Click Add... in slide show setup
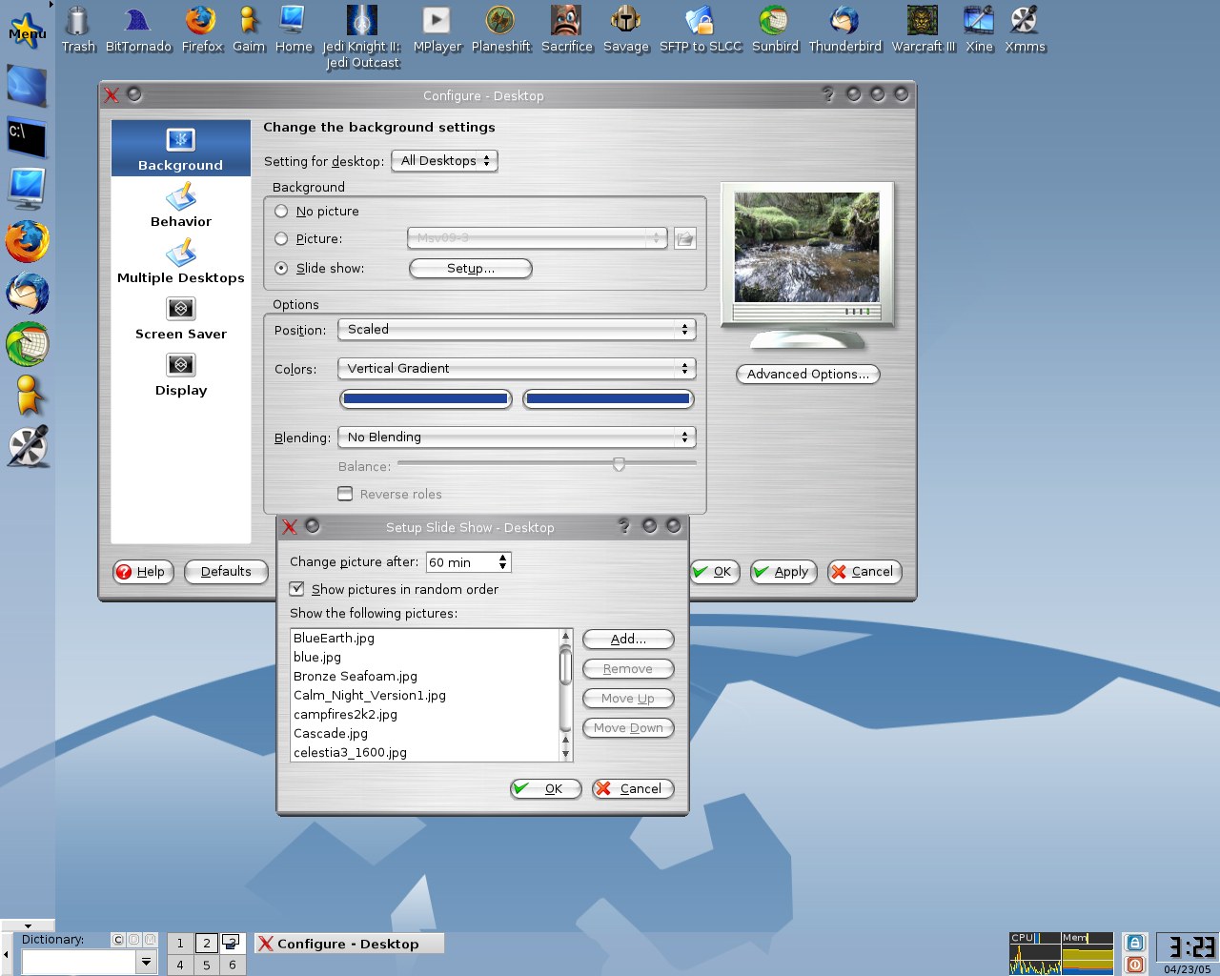 point(628,640)
